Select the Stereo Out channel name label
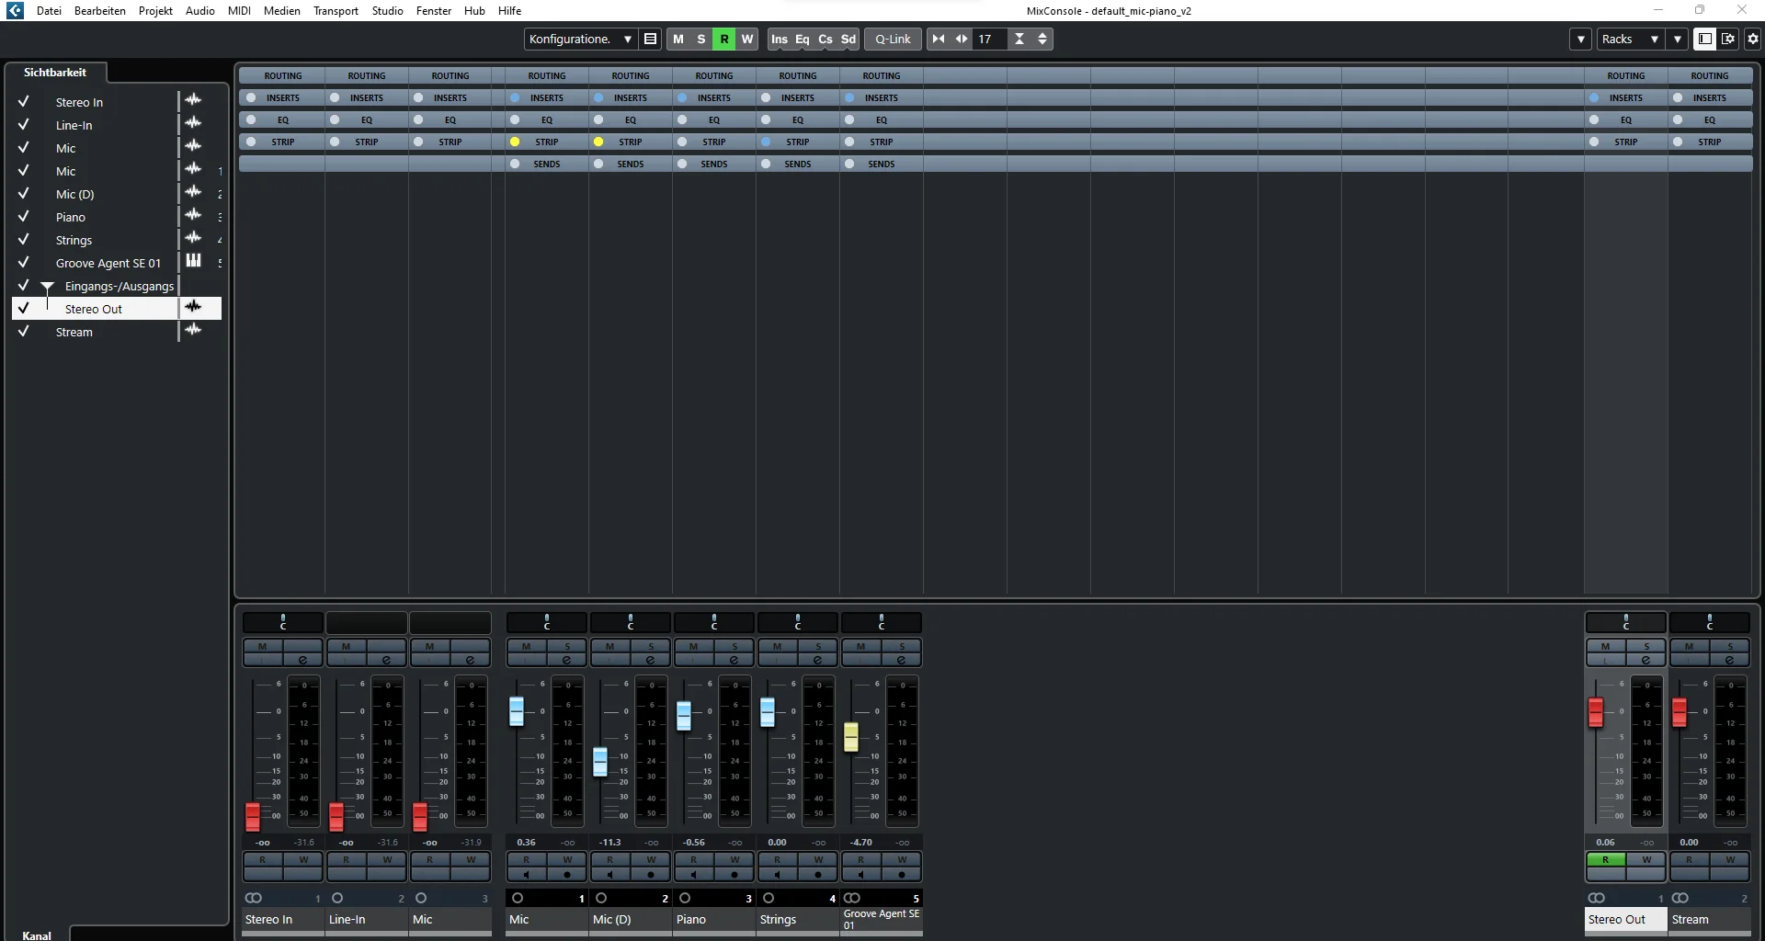 1625,919
